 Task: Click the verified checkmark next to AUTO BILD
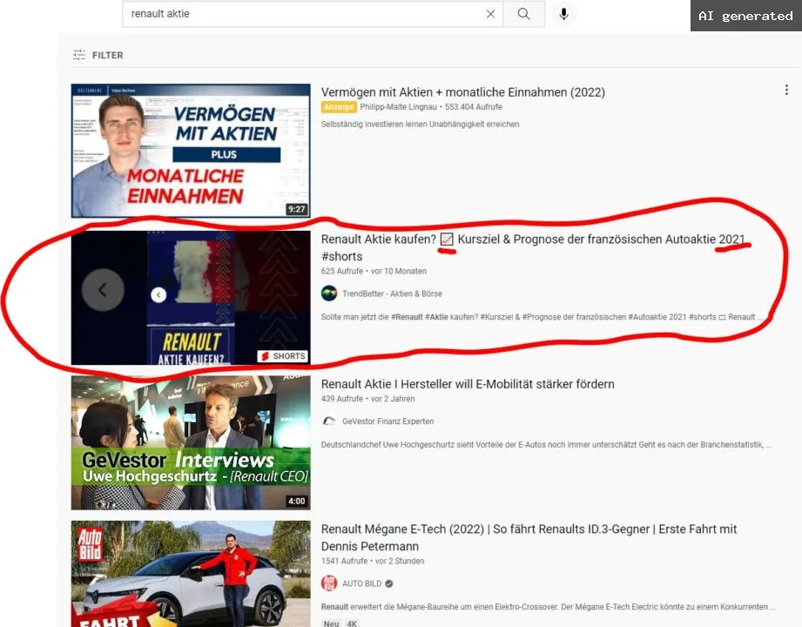coord(389,583)
